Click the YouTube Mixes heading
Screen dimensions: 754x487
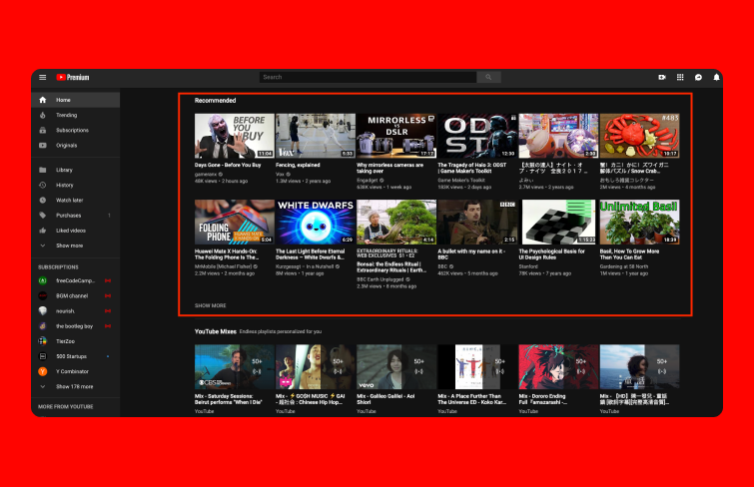click(x=216, y=331)
